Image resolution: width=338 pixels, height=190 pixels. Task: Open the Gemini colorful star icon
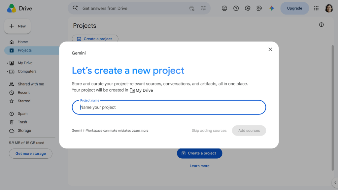point(272,8)
